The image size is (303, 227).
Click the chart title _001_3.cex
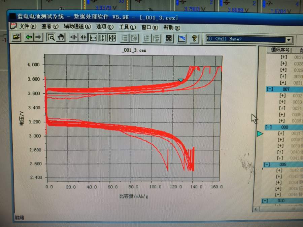(x=134, y=50)
